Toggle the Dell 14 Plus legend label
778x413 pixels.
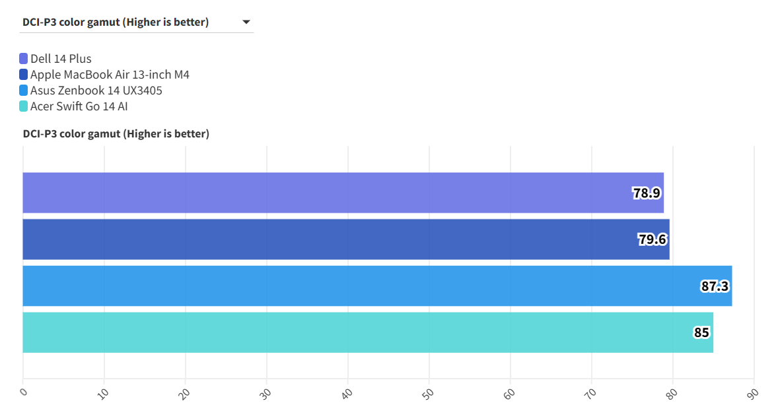tap(61, 59)
